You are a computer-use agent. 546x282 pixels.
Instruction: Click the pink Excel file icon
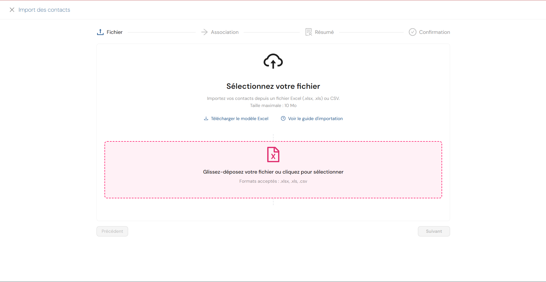click(273, 155)
